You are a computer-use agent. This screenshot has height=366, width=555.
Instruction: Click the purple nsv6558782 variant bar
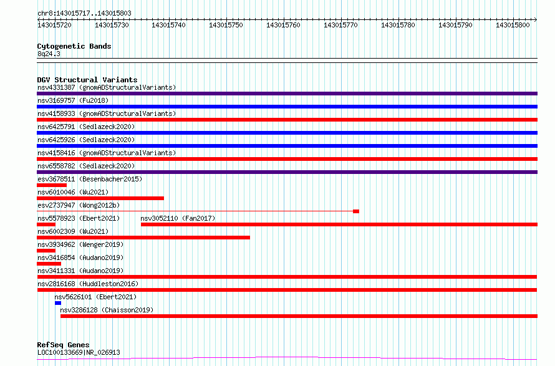click(287, 172)
